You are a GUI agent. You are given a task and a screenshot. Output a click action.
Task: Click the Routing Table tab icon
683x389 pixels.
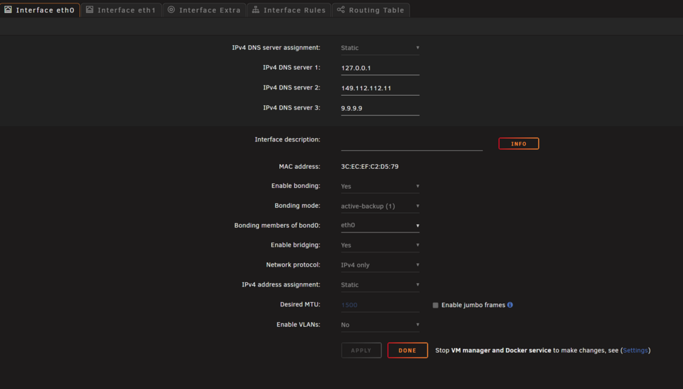tap(341, 9)
